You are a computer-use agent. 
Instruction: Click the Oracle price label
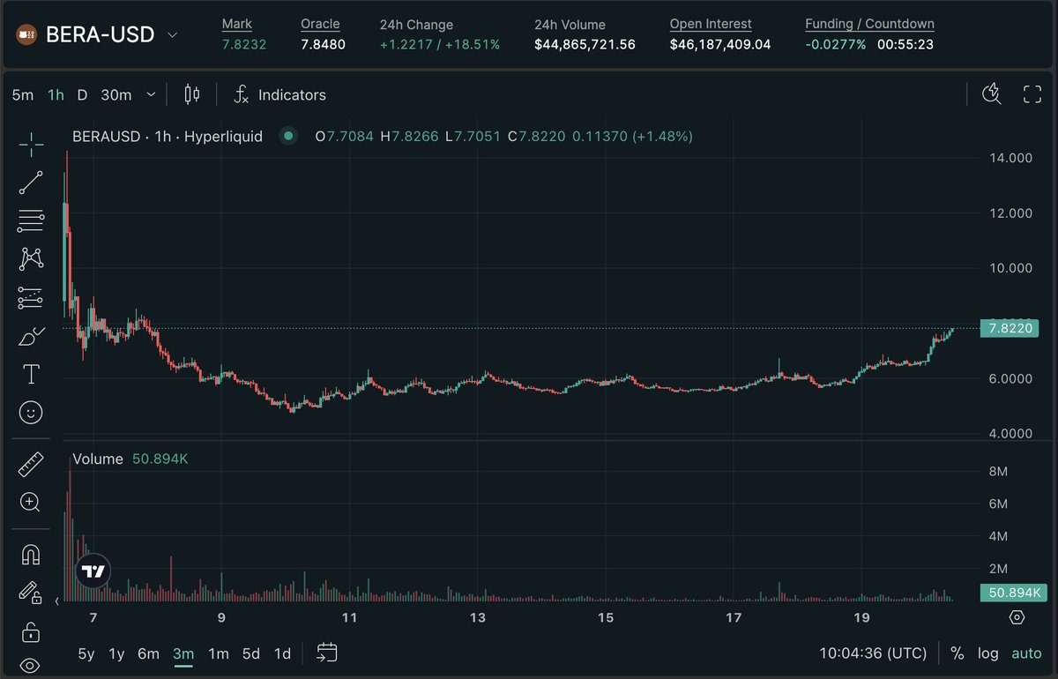coord(320,24)
